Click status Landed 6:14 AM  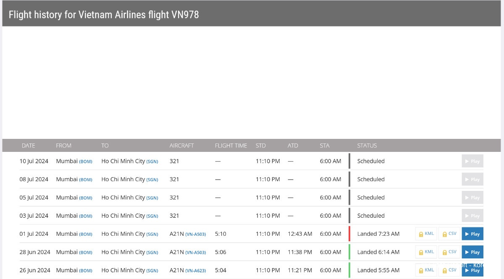pos(378,252)
